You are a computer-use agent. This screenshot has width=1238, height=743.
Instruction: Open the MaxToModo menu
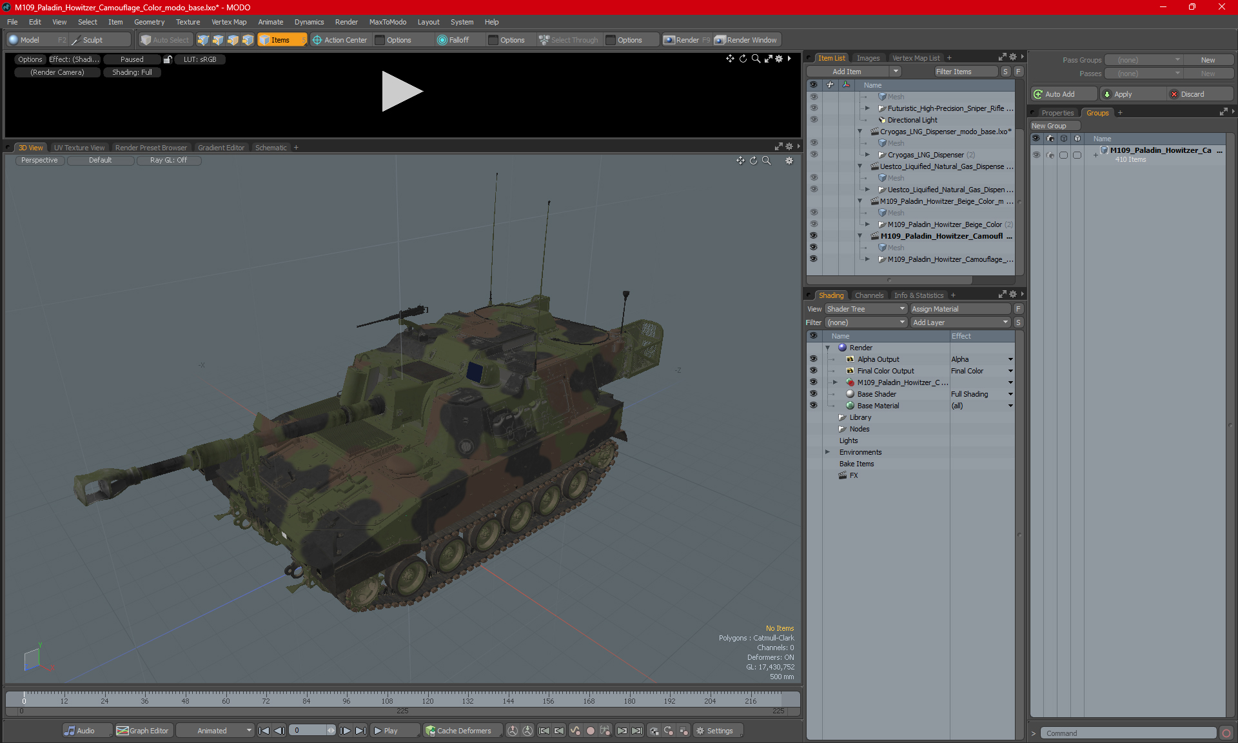(x=388, y=22)
